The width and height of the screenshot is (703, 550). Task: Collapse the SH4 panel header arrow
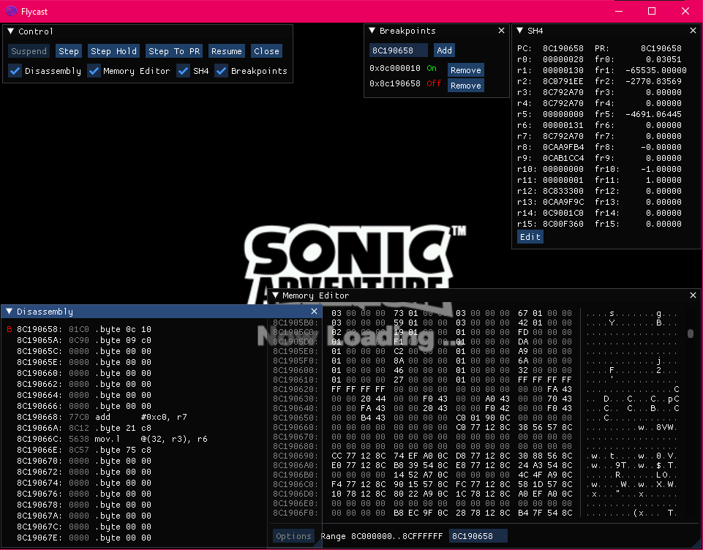point(519,31)
